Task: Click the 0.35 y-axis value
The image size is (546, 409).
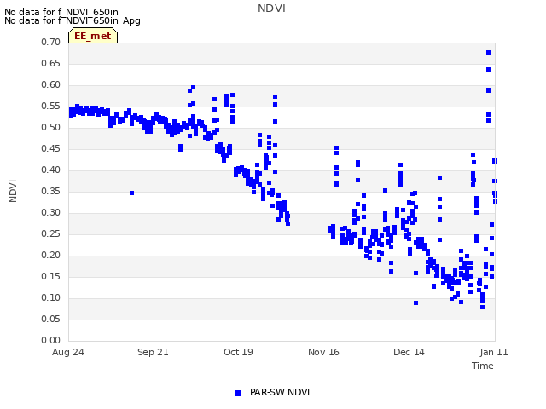Action: click(x=51, y=191)
